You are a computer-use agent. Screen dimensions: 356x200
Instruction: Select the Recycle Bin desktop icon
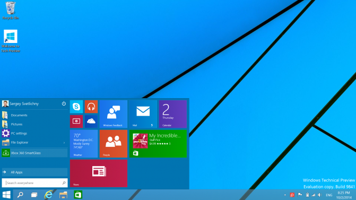[11, 11]
